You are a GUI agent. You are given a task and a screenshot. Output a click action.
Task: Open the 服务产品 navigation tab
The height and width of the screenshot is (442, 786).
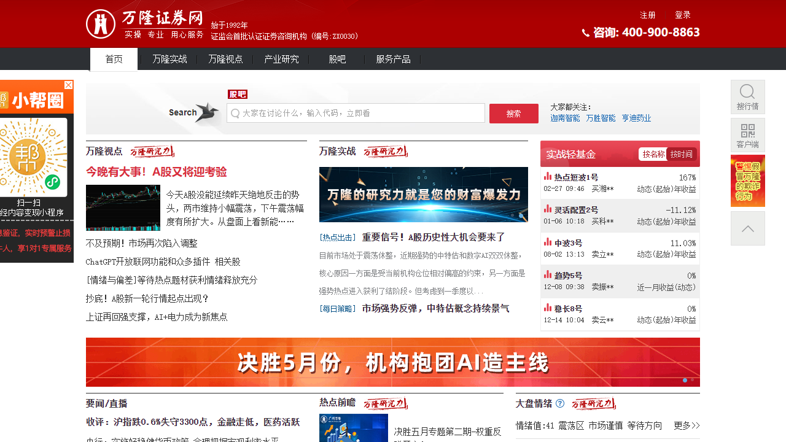[393, 59]
